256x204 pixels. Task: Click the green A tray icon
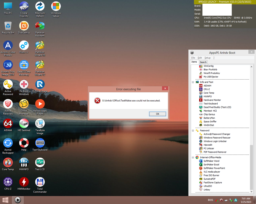tap(236, 200)
